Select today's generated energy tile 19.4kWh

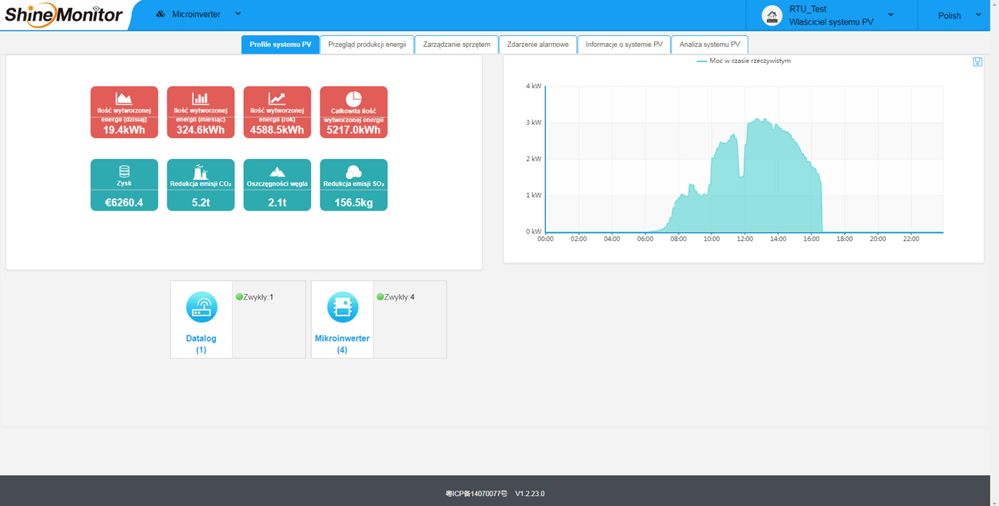point(124,112)
